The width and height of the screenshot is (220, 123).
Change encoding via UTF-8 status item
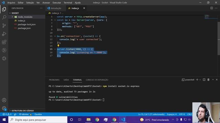[x=182, y=114]
